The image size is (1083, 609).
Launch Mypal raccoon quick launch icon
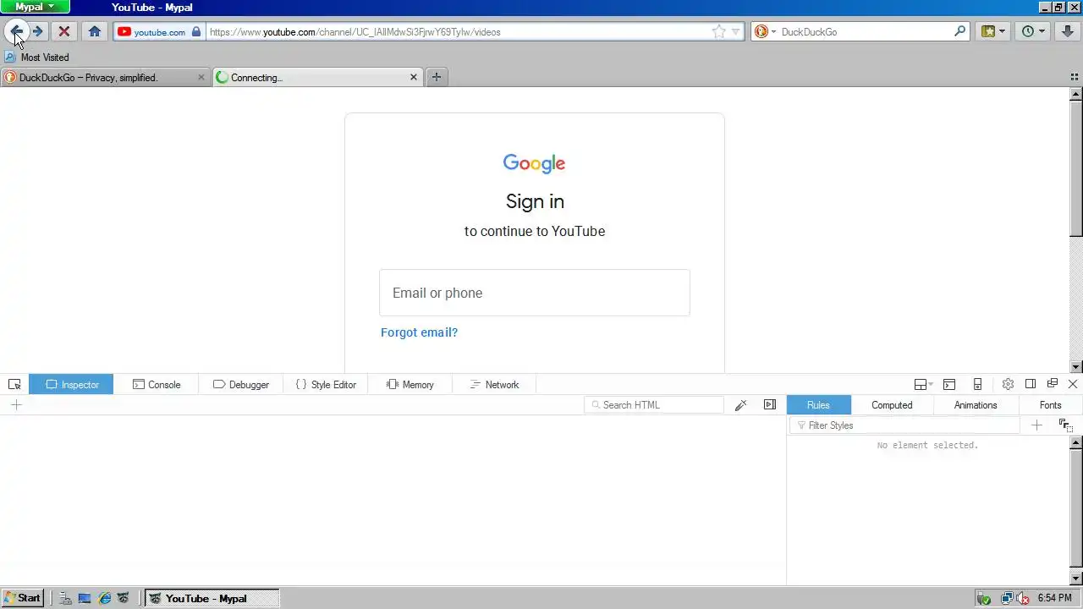pos(124,598)
